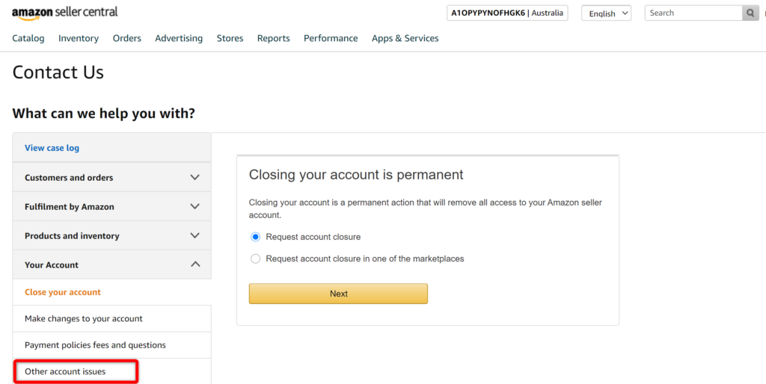766x384 pixels.
Task: Collapse the Your Account section chevron
Action: tap(195, 264)
